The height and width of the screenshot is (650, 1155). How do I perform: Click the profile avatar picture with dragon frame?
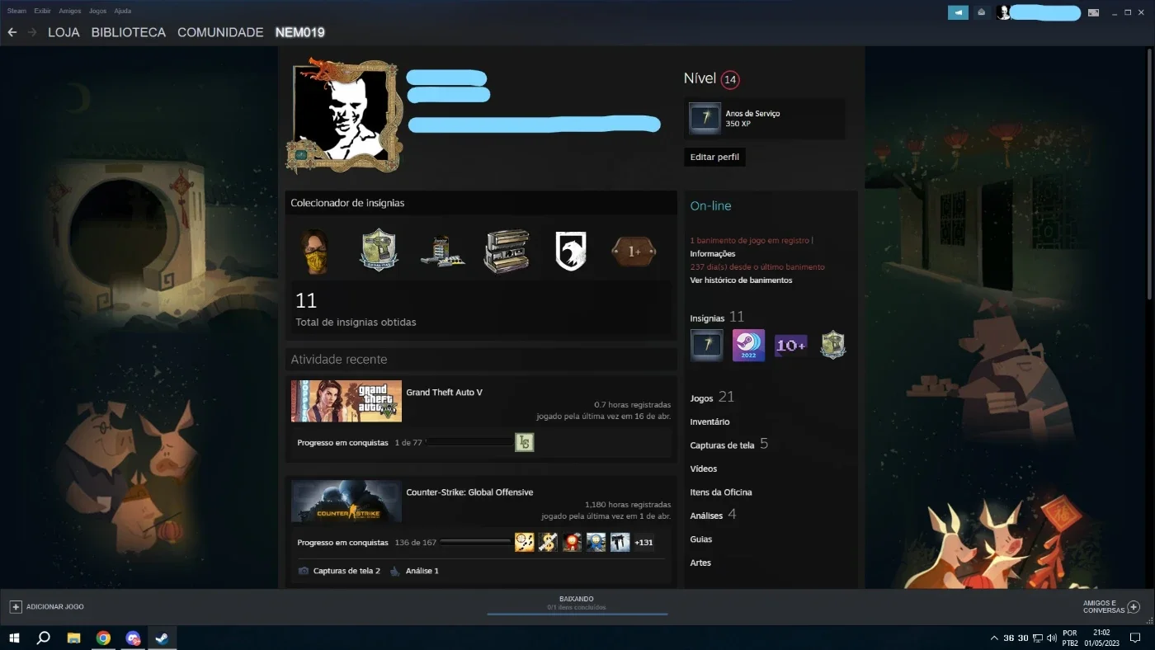[x=345, y=115]
